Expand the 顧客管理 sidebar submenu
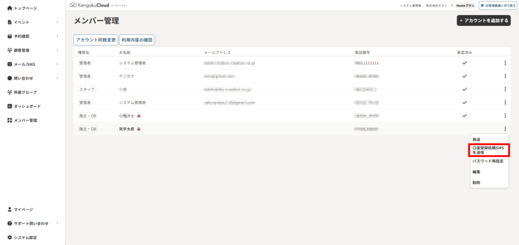519x245 pixels. tap(57, 51)
